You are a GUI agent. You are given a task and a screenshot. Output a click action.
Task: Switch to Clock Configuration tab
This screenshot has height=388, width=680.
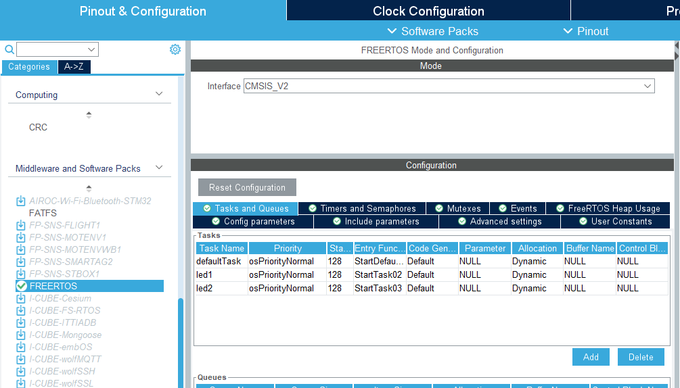click(428, 11)
